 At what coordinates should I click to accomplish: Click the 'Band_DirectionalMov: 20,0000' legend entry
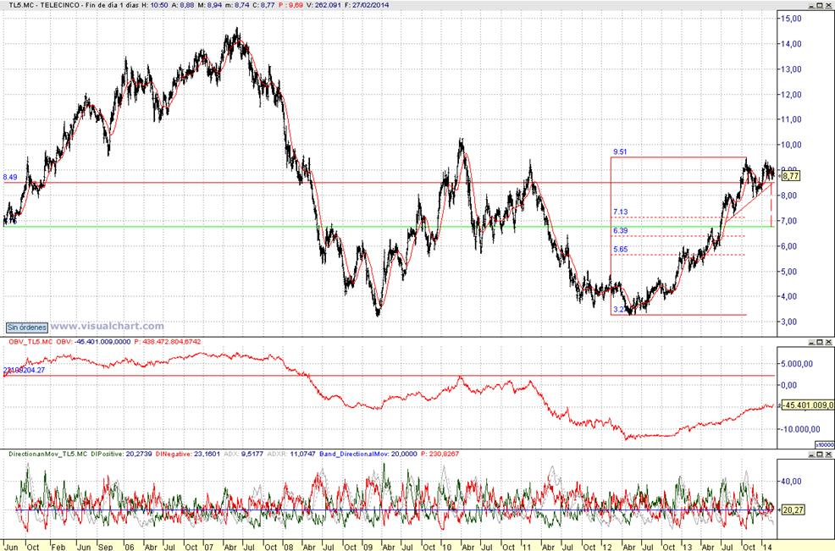pyautogui.click(x=368, y=455)
